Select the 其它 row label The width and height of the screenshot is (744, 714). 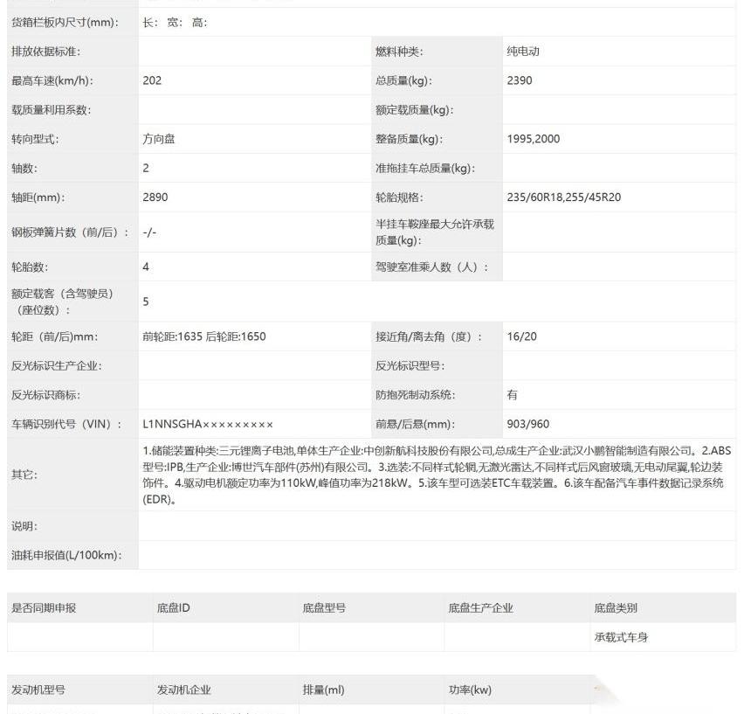coord(24,475)
